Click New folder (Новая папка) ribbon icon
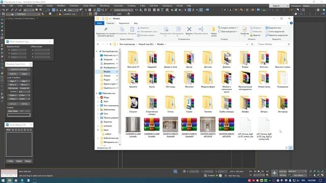 [x=213, y=29]
